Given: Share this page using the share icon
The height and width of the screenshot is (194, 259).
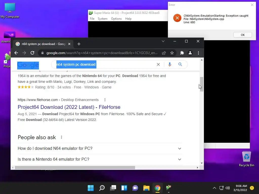Looking at the screenshot, I should pos(164,53).
